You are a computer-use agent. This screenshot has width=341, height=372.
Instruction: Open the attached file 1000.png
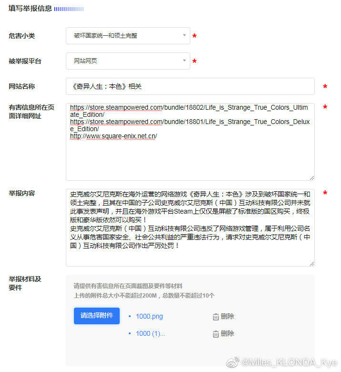click(x=149, y=316)
